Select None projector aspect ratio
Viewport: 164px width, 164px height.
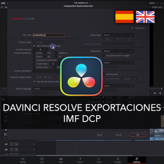click(x=34, y=77)
